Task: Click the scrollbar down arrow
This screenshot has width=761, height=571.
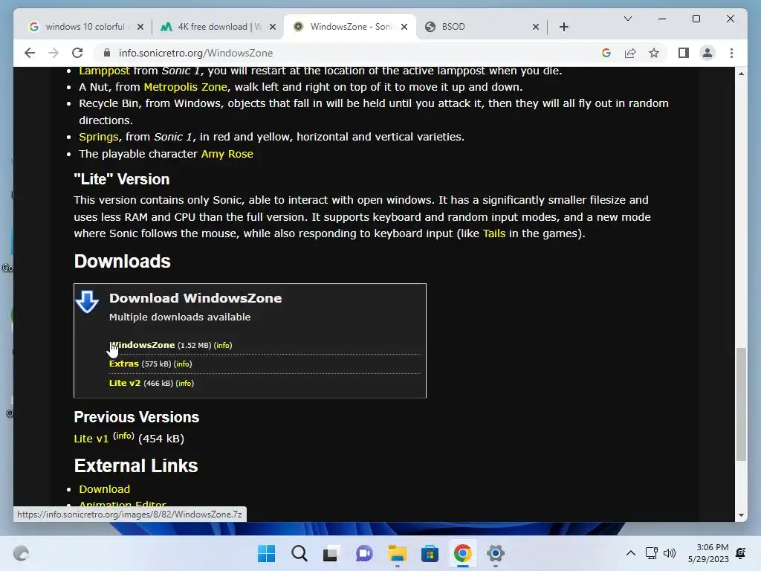Action: point(741,515)
